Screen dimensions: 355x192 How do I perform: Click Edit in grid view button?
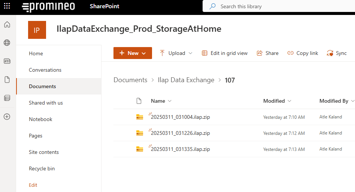click(225, 53)
